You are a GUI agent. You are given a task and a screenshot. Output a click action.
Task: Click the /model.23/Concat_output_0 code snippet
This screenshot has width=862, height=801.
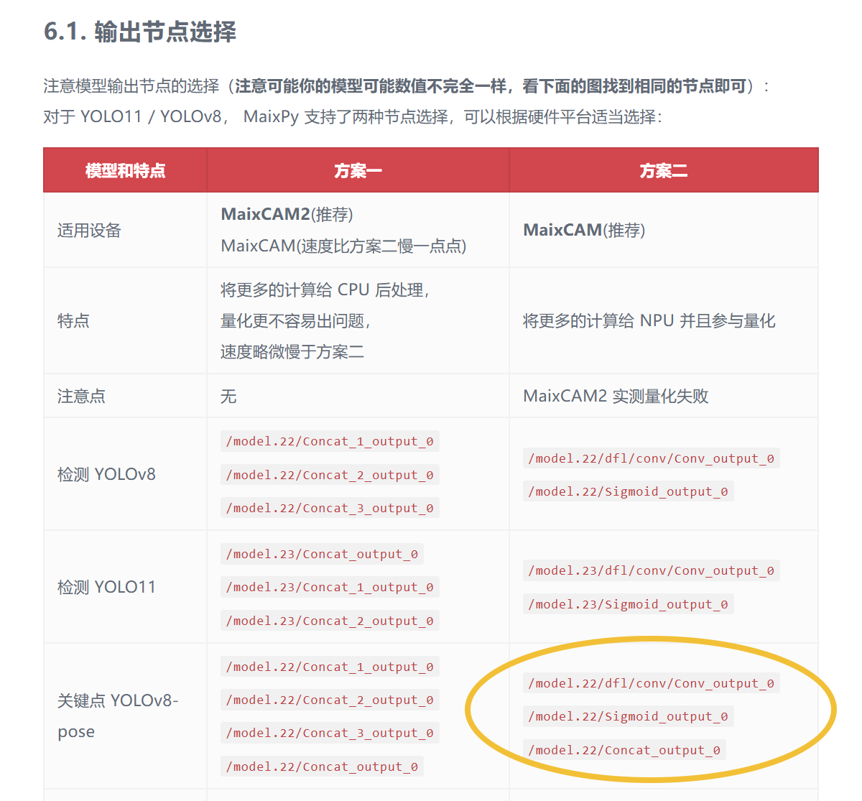click(322, 554)
